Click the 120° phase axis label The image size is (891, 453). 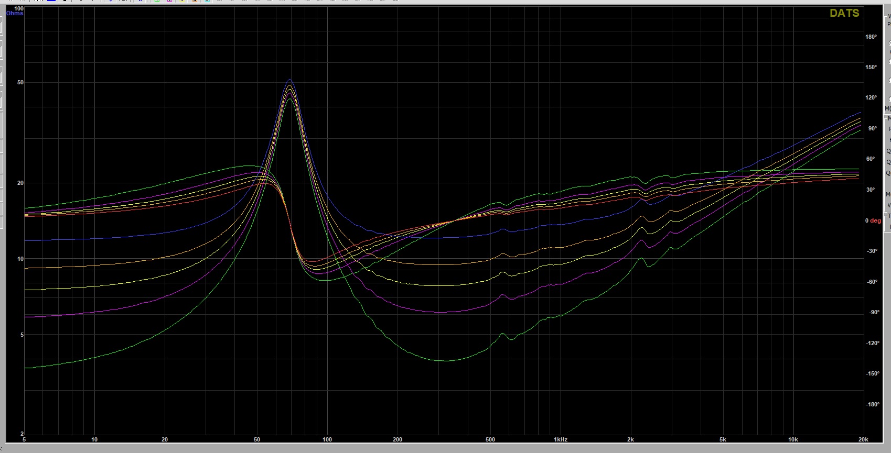(871, 98)
